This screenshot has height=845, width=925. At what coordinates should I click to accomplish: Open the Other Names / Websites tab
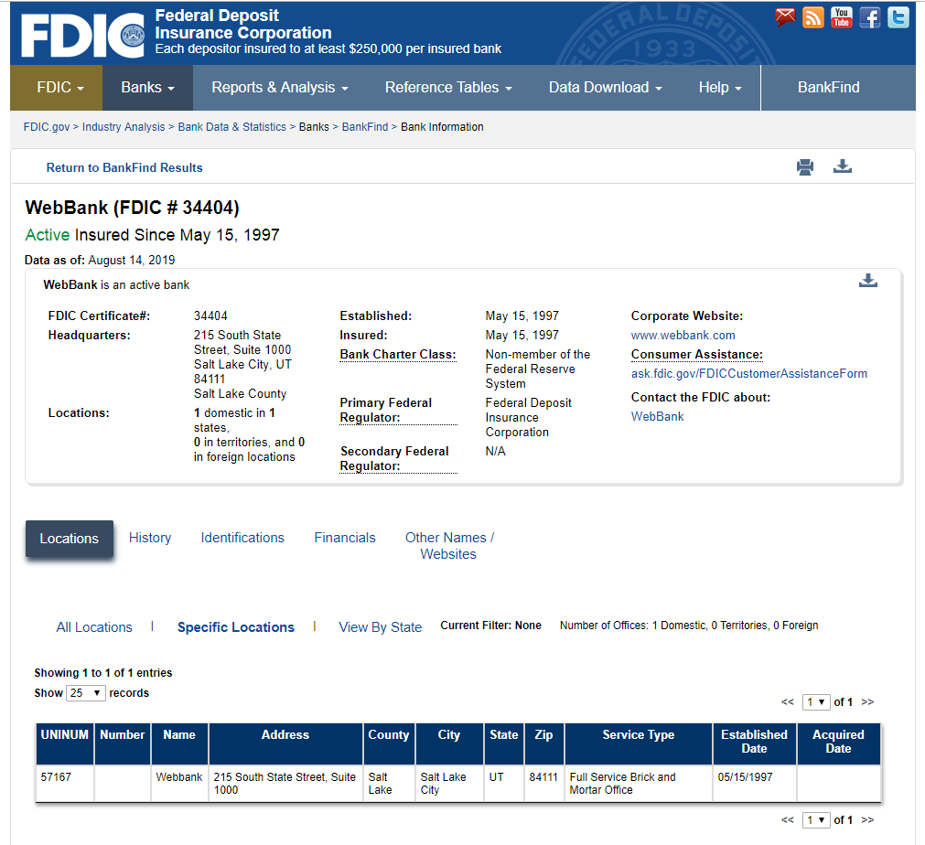coord(449,546)
